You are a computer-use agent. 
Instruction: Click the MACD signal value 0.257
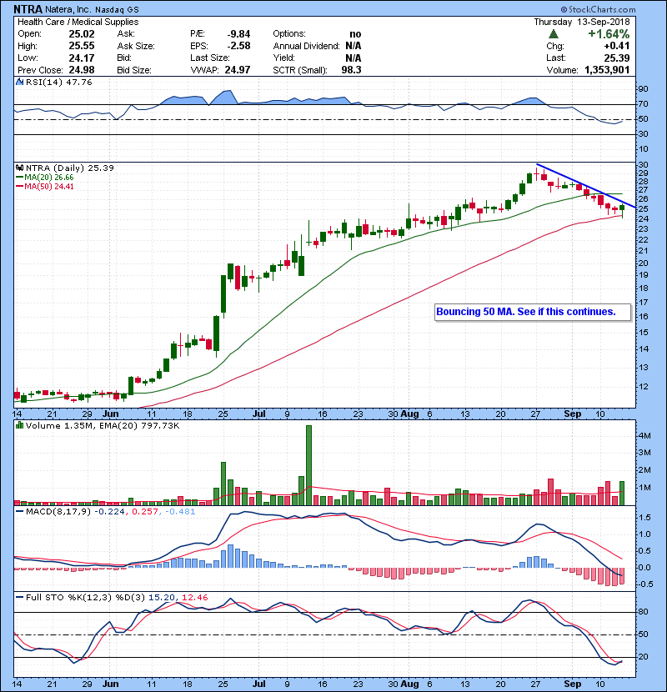[x=145, y=512]
